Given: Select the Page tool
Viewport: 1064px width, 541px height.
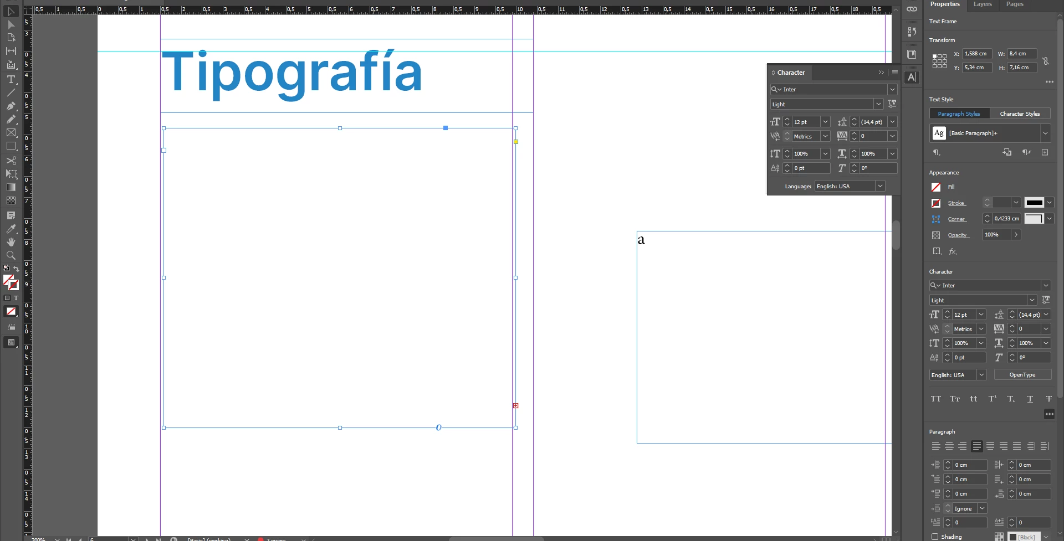Looking at the screenshot, I should coord(11,38).
